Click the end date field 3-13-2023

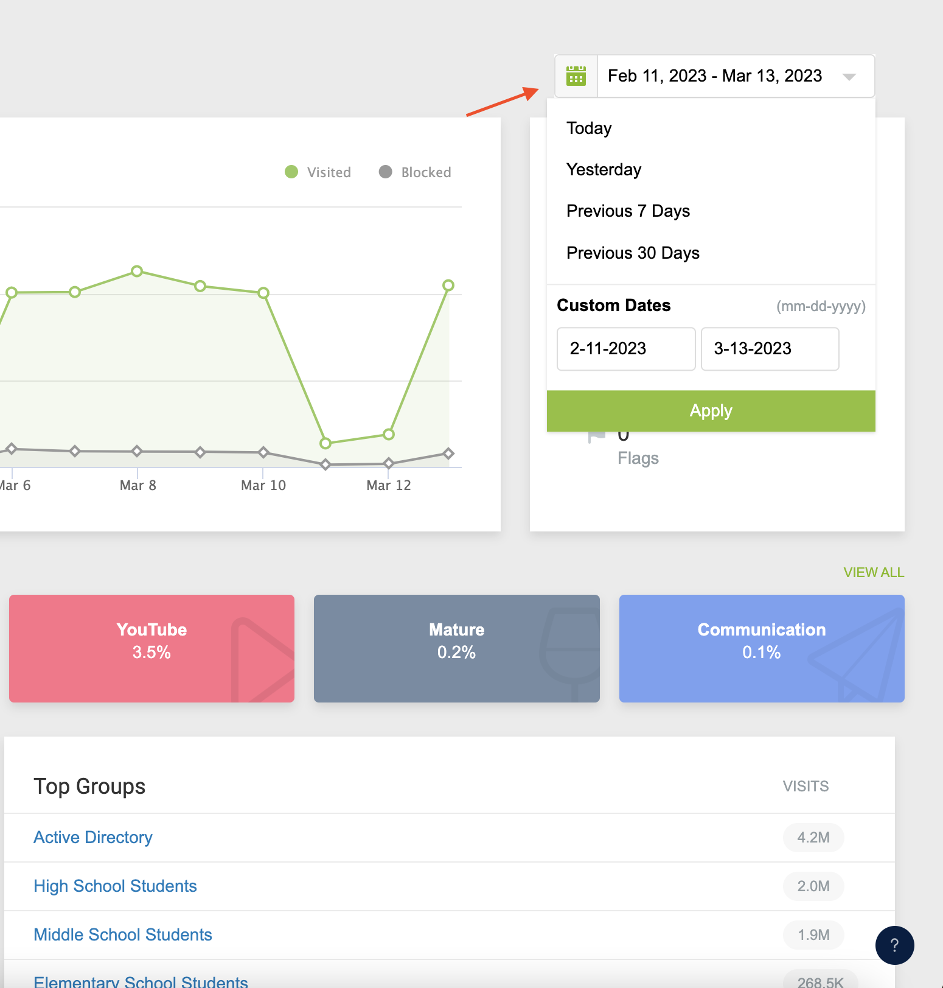[x=770, y=349]
